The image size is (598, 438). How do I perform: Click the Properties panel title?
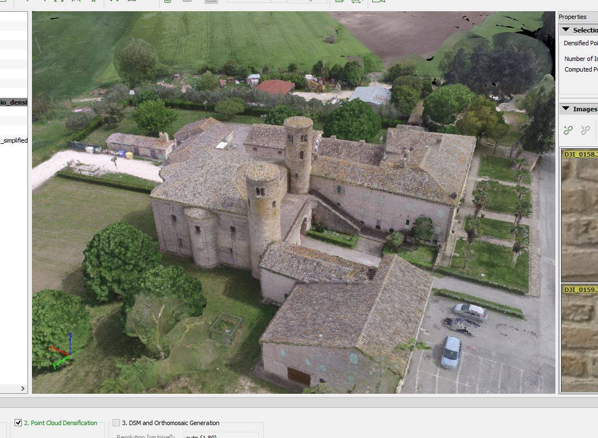(573, 17)
